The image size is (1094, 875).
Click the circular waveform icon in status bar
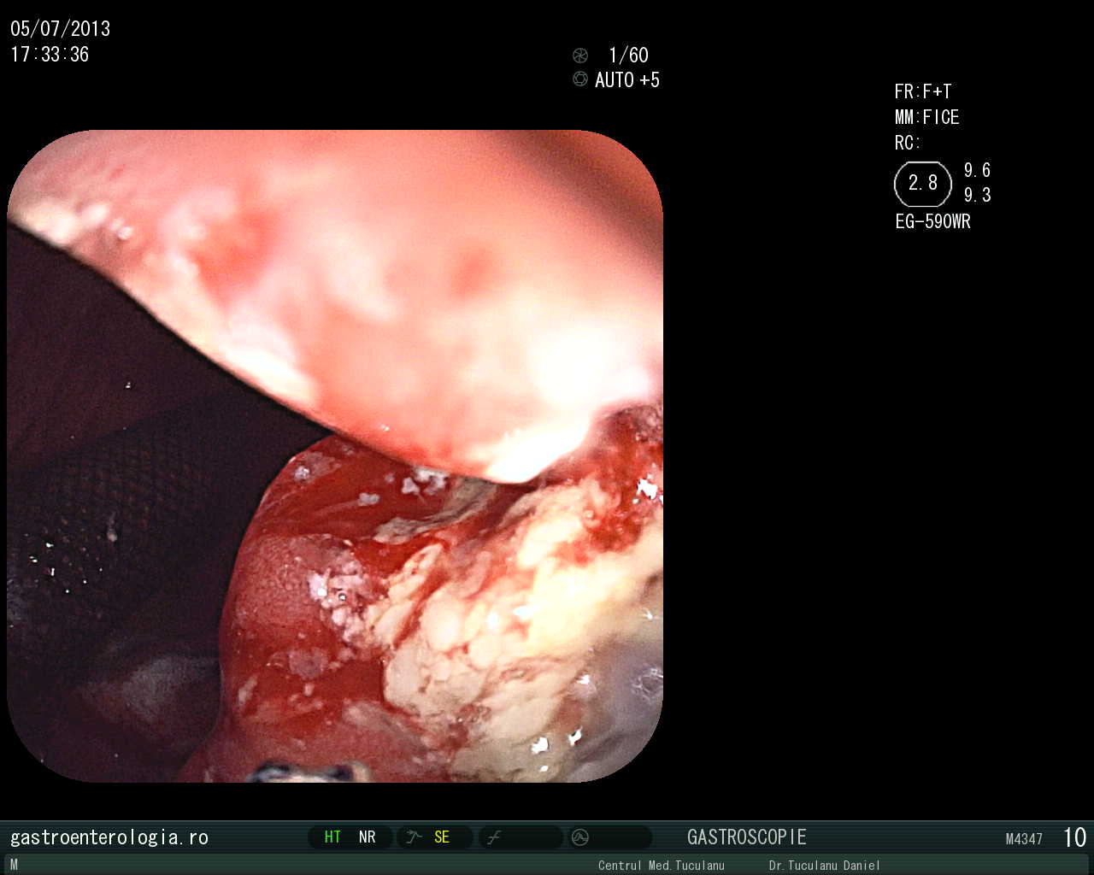point(580,837)
